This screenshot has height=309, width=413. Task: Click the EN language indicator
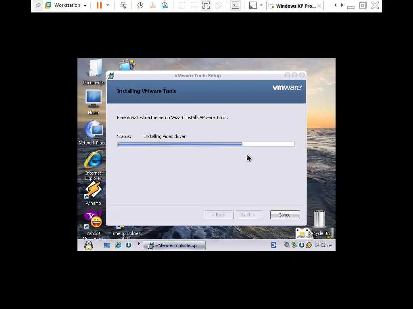pos(274,245)
